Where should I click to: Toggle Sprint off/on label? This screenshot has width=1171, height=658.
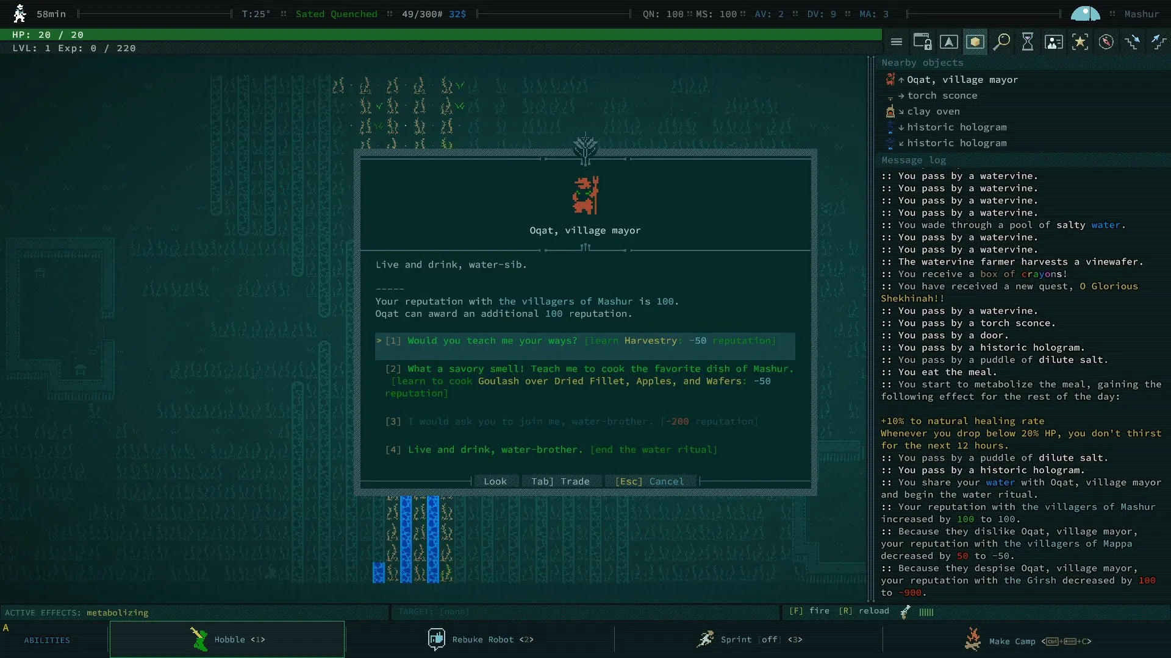(x=770, y=640)
